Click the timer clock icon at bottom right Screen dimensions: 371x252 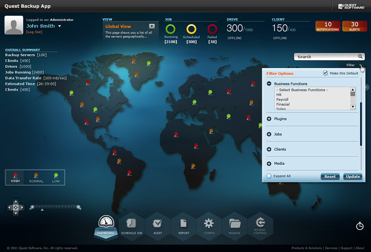pyautogui.click(x=359, y=226)
